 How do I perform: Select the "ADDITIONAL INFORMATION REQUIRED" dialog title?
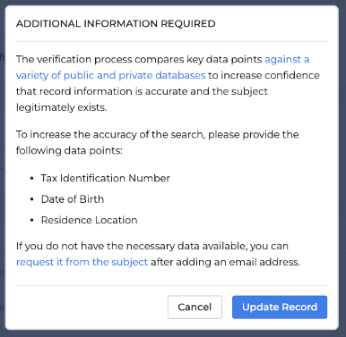[116, 23]
